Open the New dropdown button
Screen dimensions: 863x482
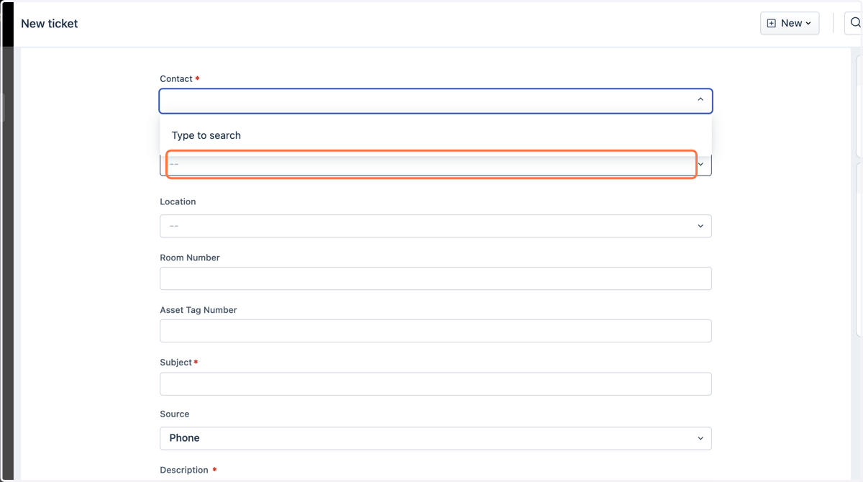pos(790,23)
